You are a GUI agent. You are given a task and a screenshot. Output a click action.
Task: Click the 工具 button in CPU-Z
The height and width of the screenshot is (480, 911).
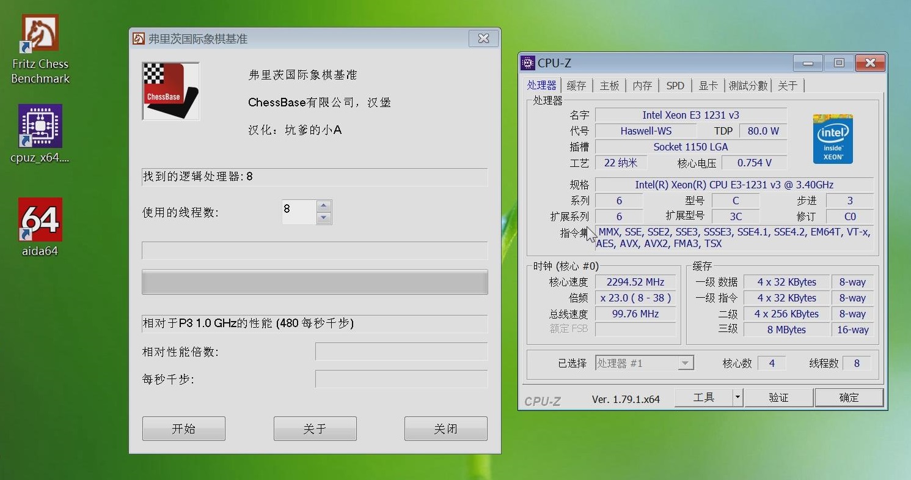[x=703, y=397]
